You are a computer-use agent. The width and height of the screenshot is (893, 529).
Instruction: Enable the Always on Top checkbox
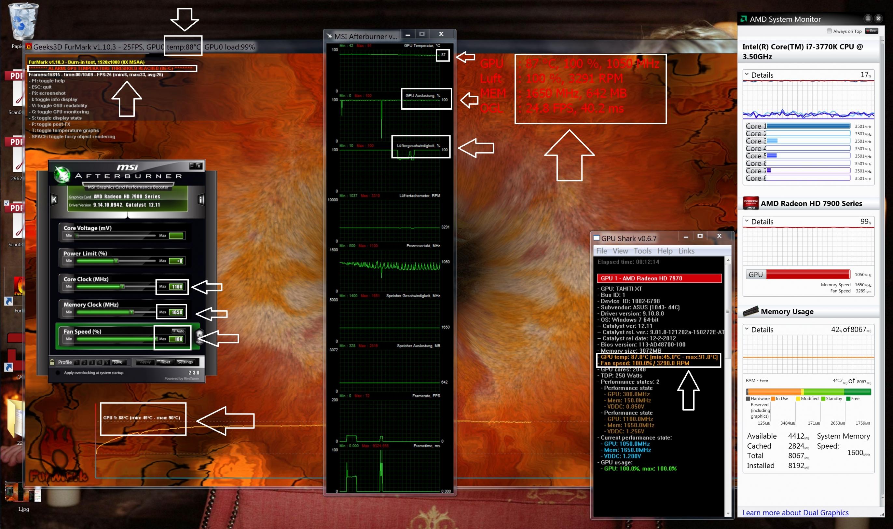829,31
